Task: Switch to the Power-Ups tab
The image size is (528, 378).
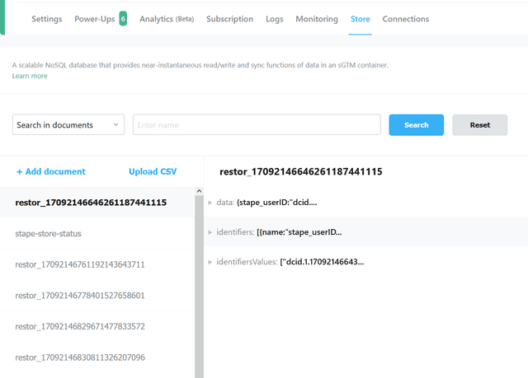Action: point(95,19)
